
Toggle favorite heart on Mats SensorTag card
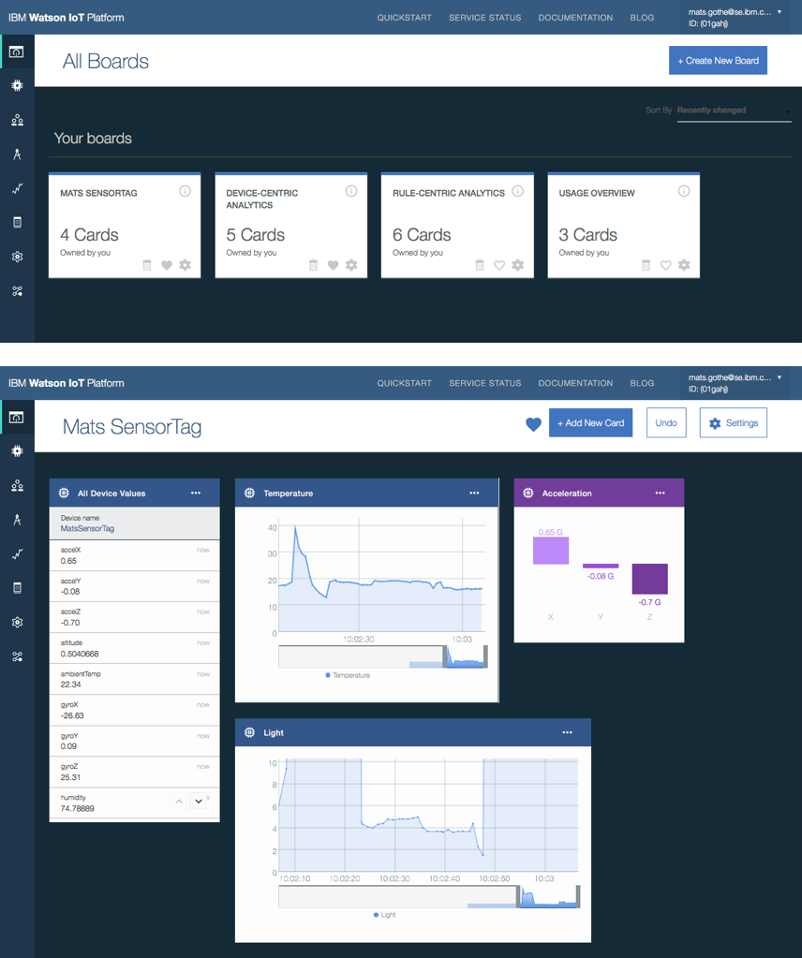(166, 265)
